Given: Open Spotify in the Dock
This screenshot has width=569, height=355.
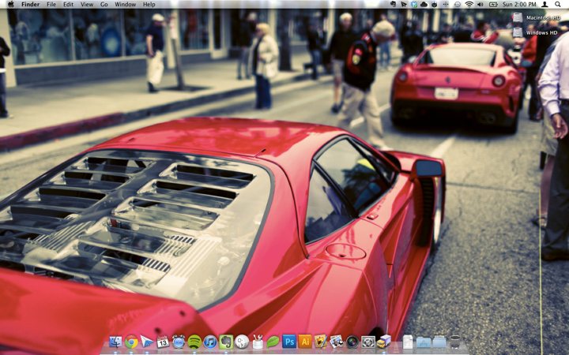Looking at the screenshot, I should (x=194, y=342).
